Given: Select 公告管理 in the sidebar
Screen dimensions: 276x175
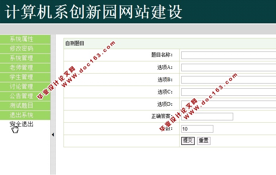Looking at the screenshot, I should pos(25,96).
